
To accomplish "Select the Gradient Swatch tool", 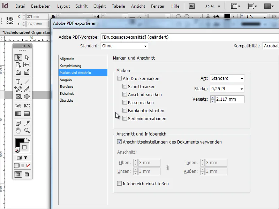I will pos(18,114).
